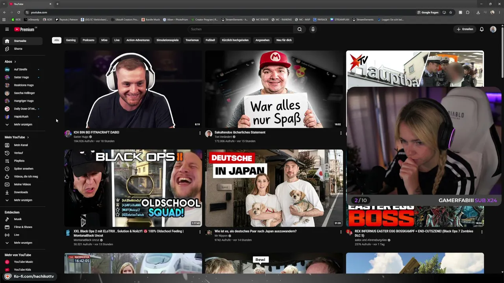Open the YouTube hamburger guide menu

pos(7,29)
